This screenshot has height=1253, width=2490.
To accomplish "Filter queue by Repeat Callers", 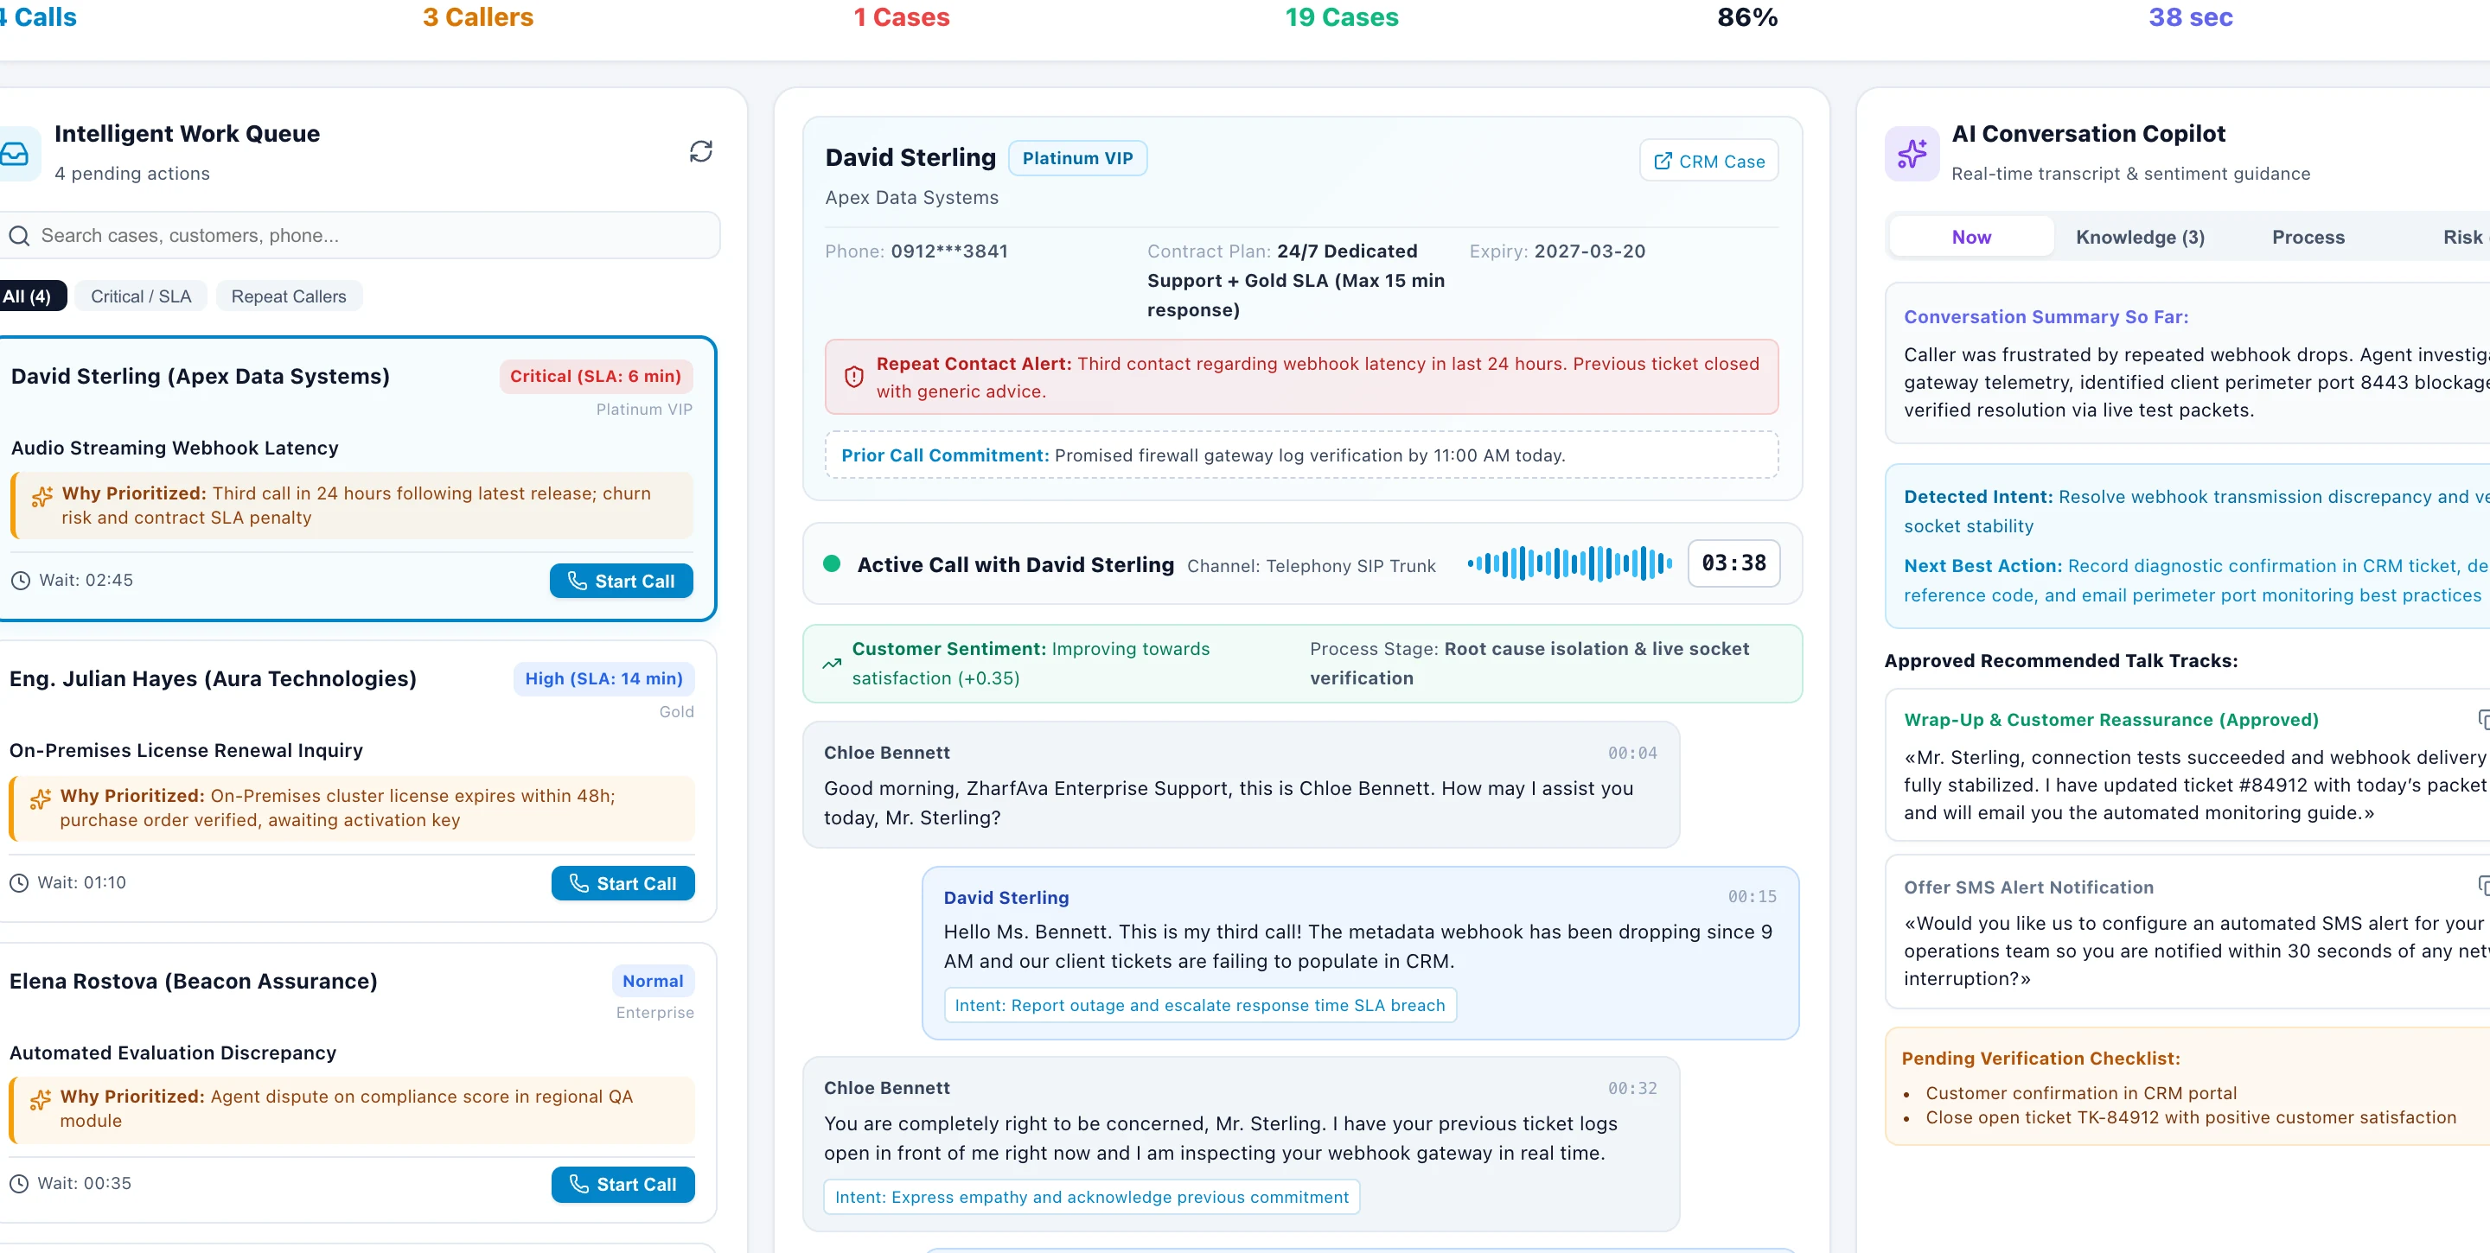I will (288, 296).
